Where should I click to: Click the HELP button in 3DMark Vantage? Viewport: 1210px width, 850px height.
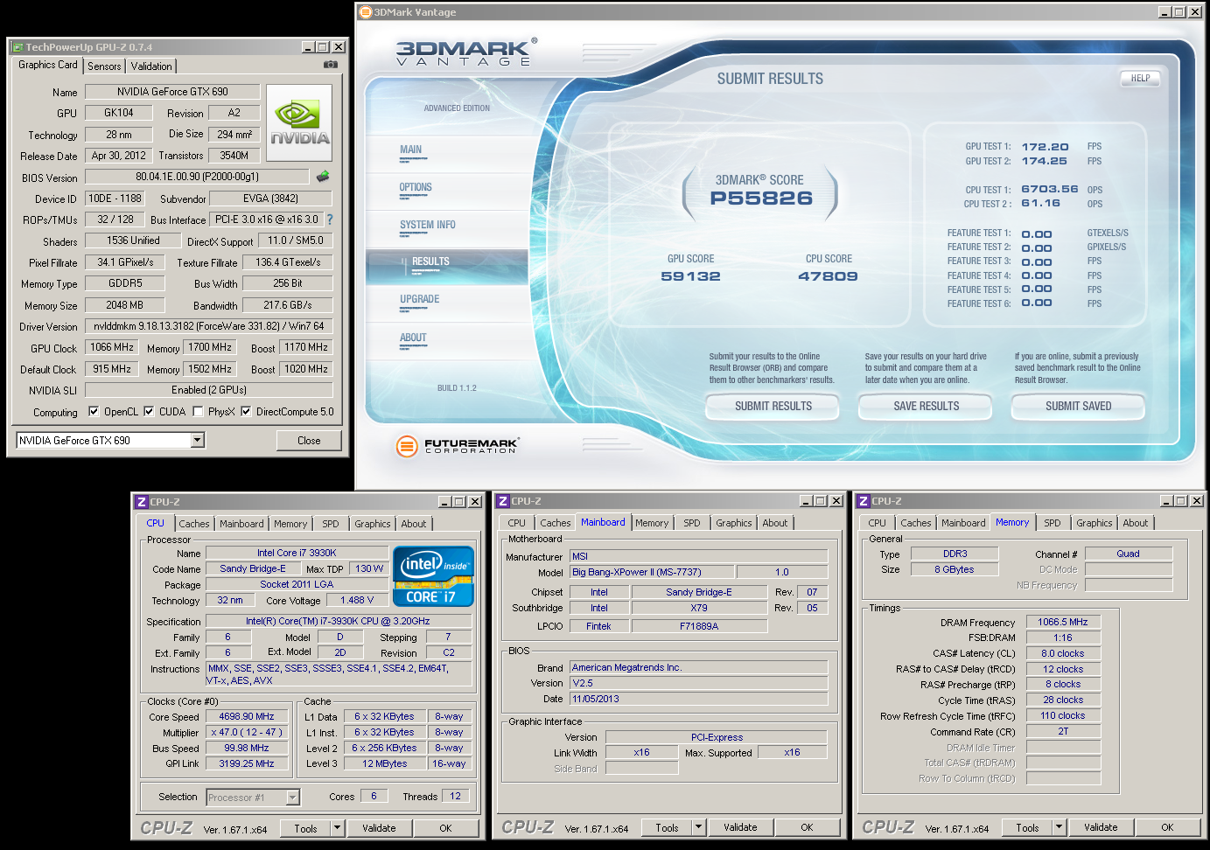pyautogui.click(x=1140, y=78)
